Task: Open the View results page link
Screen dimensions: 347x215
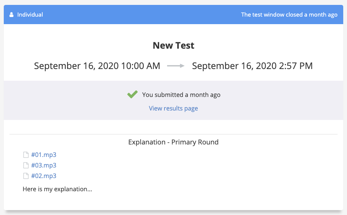Action: pyautogui.click(x=173, y=108)
